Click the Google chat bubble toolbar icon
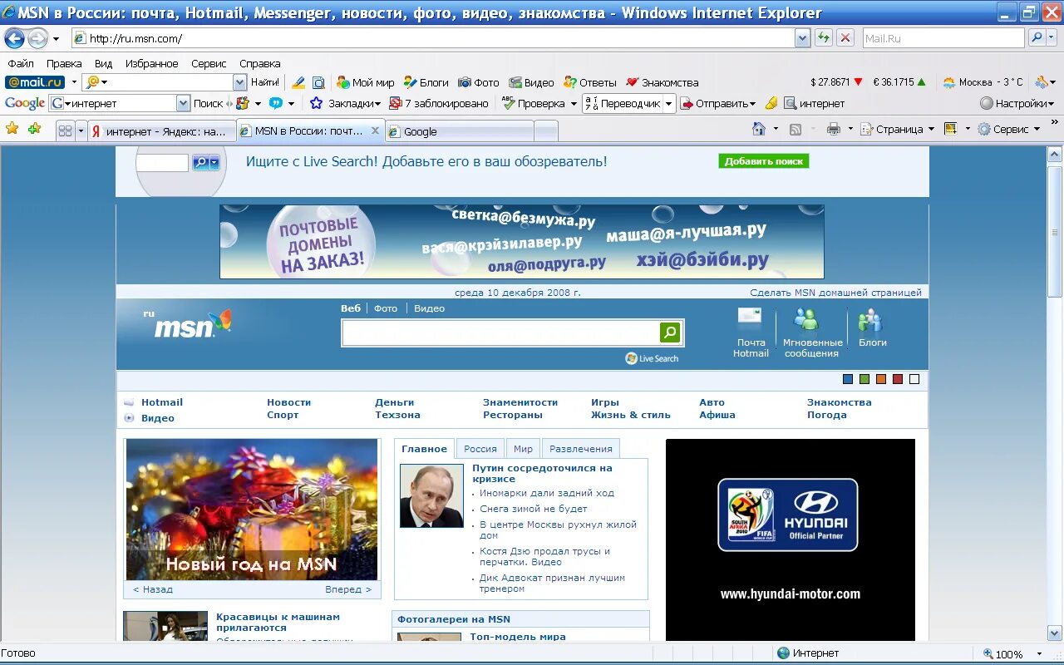This screenshot has height=665, width=1064. (276, 103)
